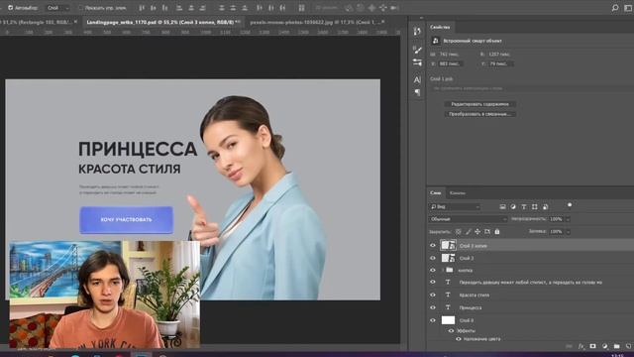Click the Search magnifier icon at top right

[x=614, y=8]
